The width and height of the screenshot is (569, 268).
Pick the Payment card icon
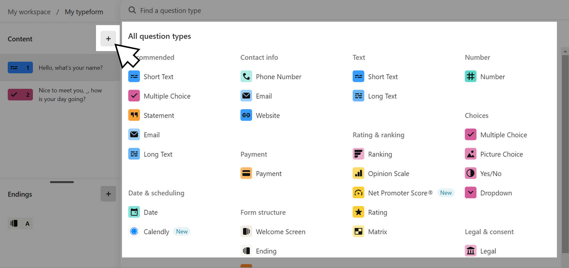tap(246, 174)
